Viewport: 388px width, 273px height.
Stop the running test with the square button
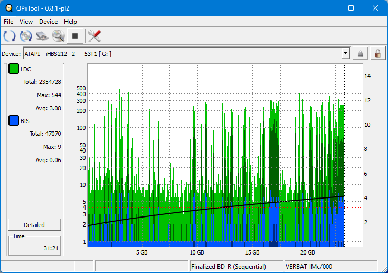75,36
